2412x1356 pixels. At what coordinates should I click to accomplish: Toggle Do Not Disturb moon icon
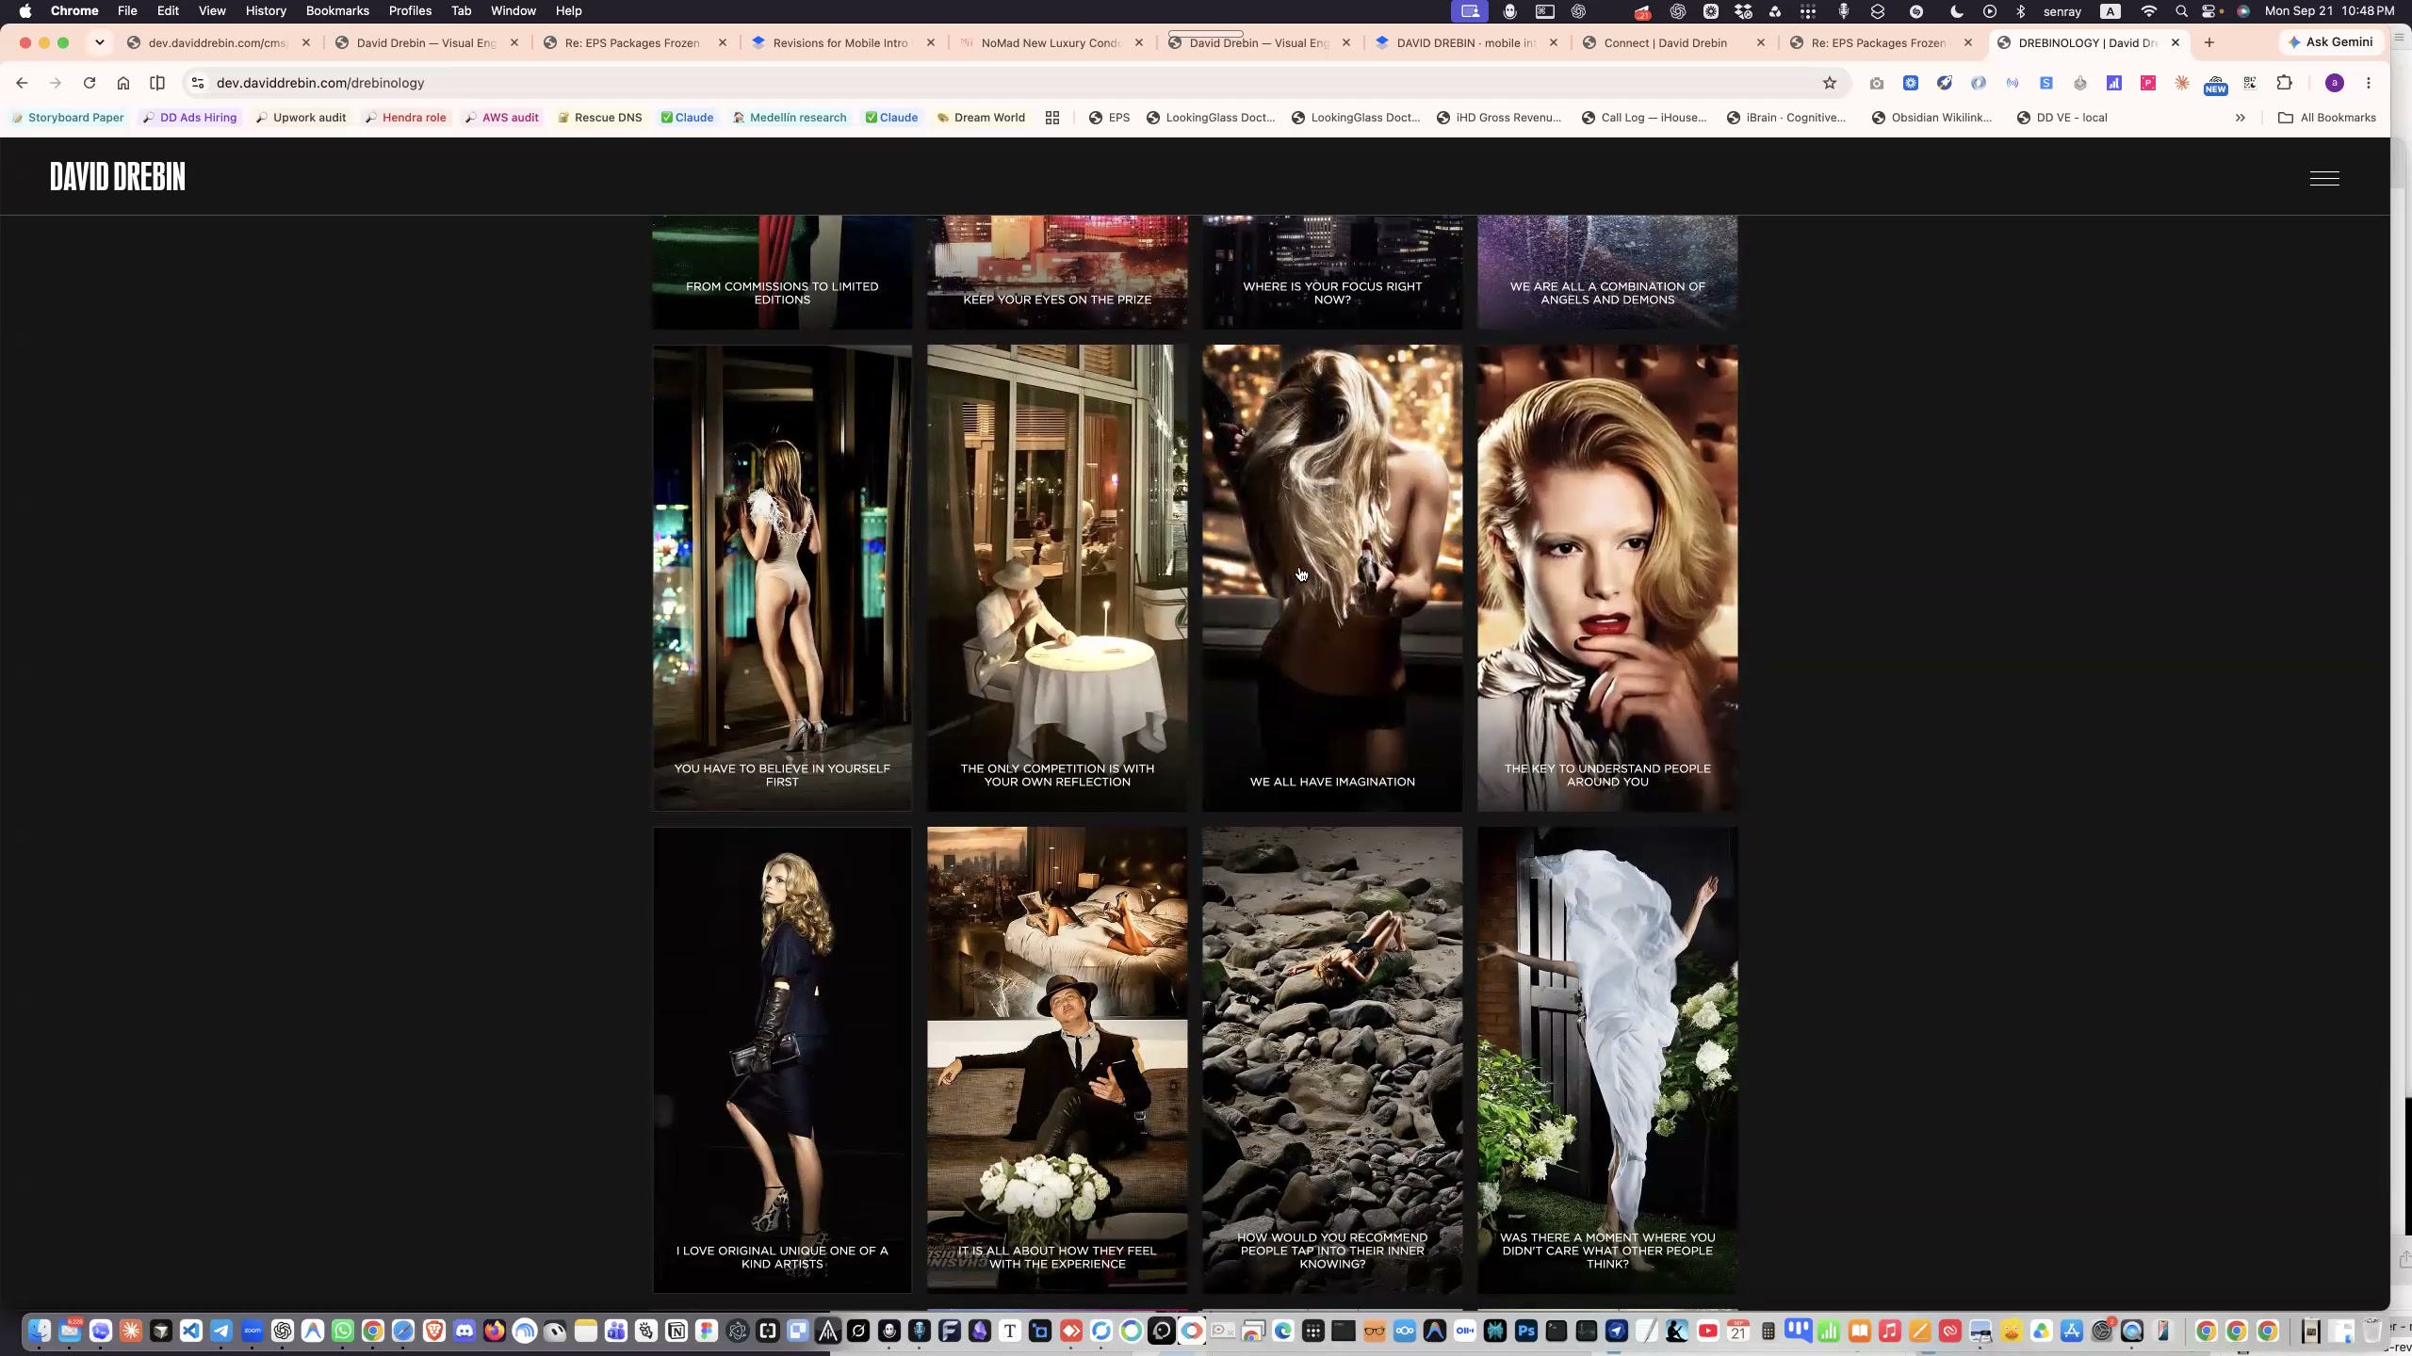point(1957,11)
